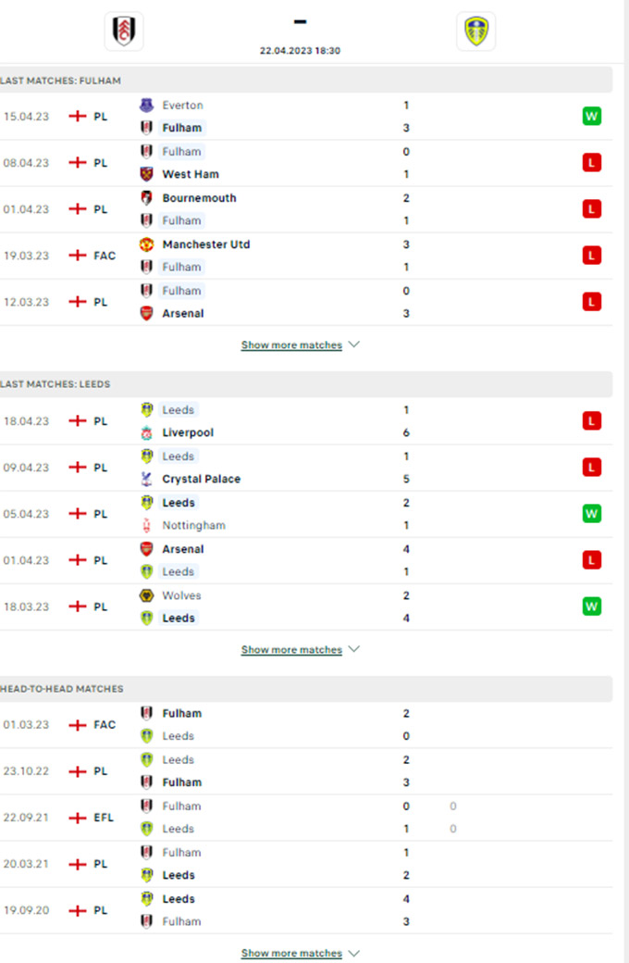Open the Nottingham team link
The width and height of the screenshot is (629, 963).
[193, 525]
